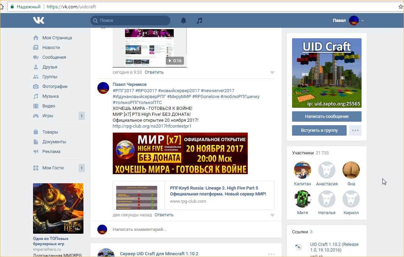This screenshot has width=404, height=257.
Task: Click the gamepad icon beside Игры
Action: (36, 116)
